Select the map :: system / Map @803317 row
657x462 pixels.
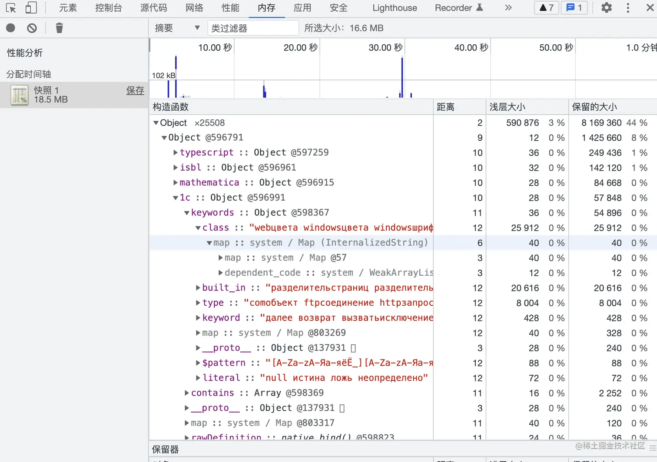(x=403, y=423)
